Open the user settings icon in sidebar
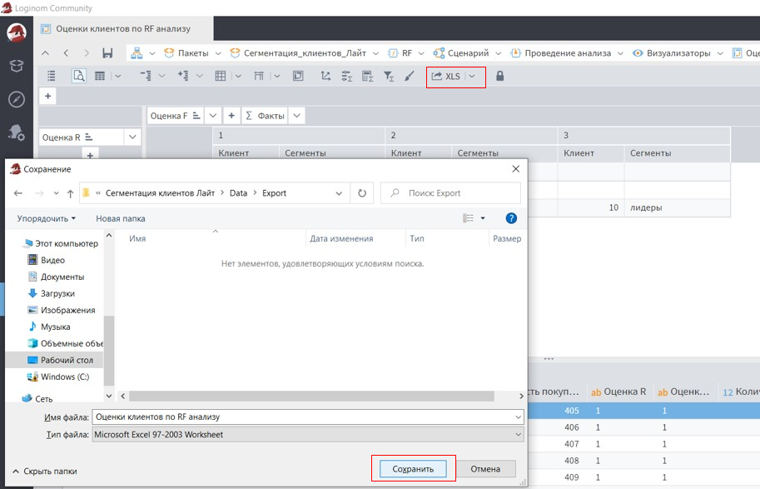 pos(17,132)
